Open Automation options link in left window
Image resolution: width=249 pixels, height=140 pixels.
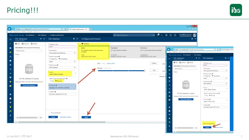[x=65, y=117]
